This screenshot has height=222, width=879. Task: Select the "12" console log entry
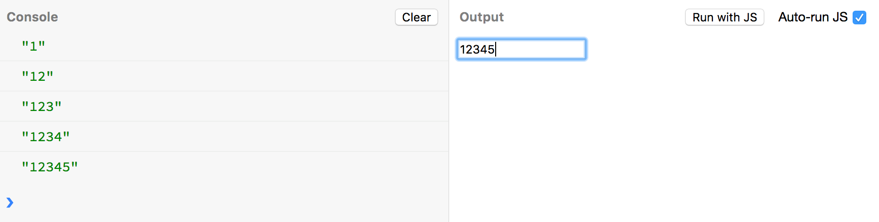tap(224, 76)
